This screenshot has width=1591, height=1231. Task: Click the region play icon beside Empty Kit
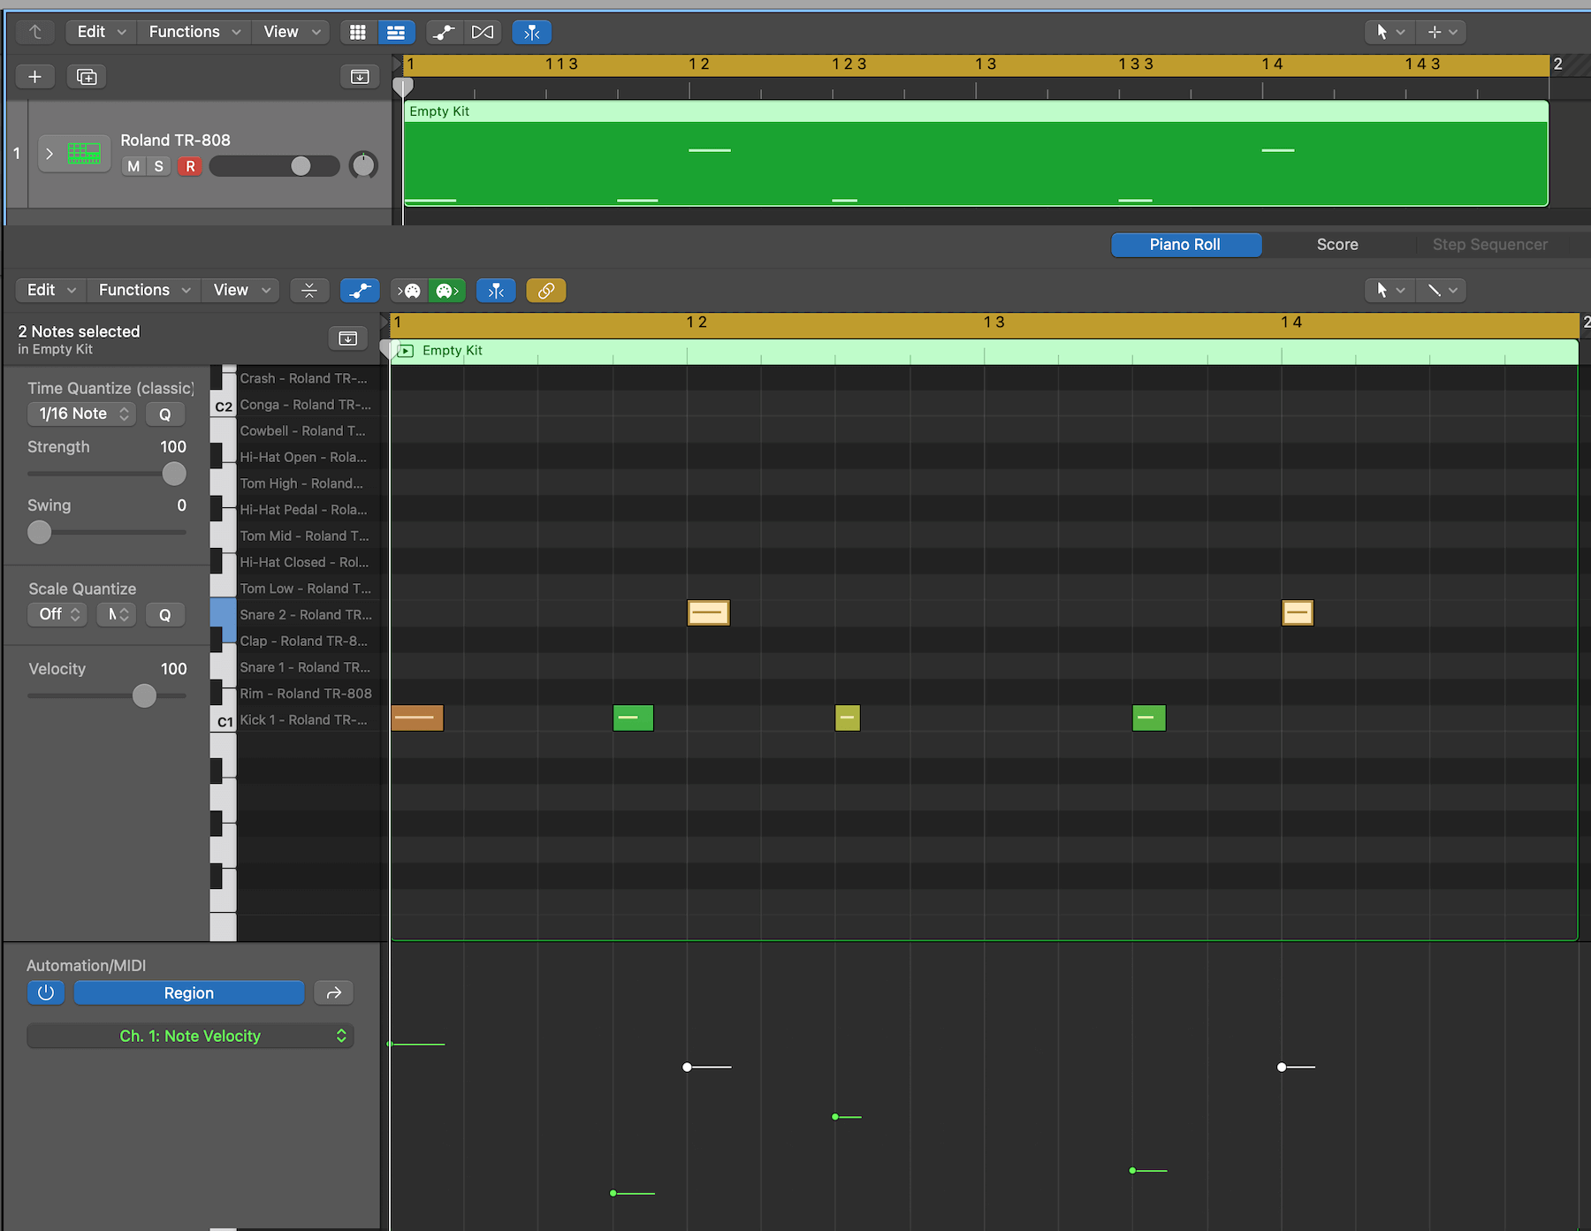(406, 351)
